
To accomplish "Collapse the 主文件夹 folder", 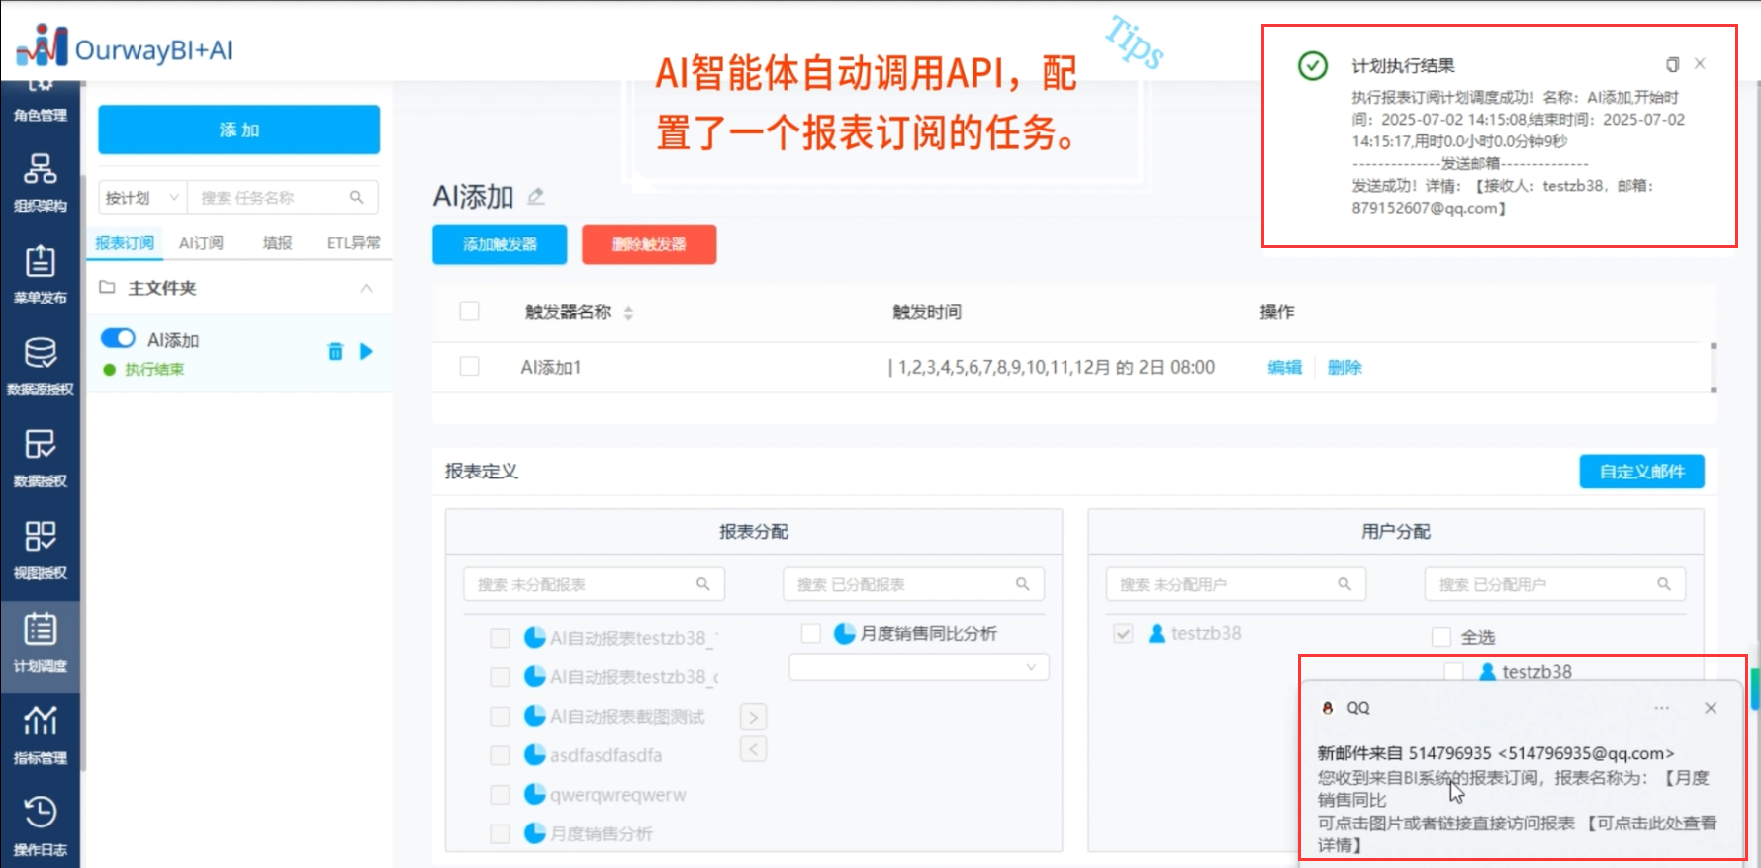I will tap(366, 288).
